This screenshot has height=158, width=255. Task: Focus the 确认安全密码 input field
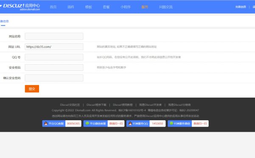pyautogui.click(x=54, y=78)
